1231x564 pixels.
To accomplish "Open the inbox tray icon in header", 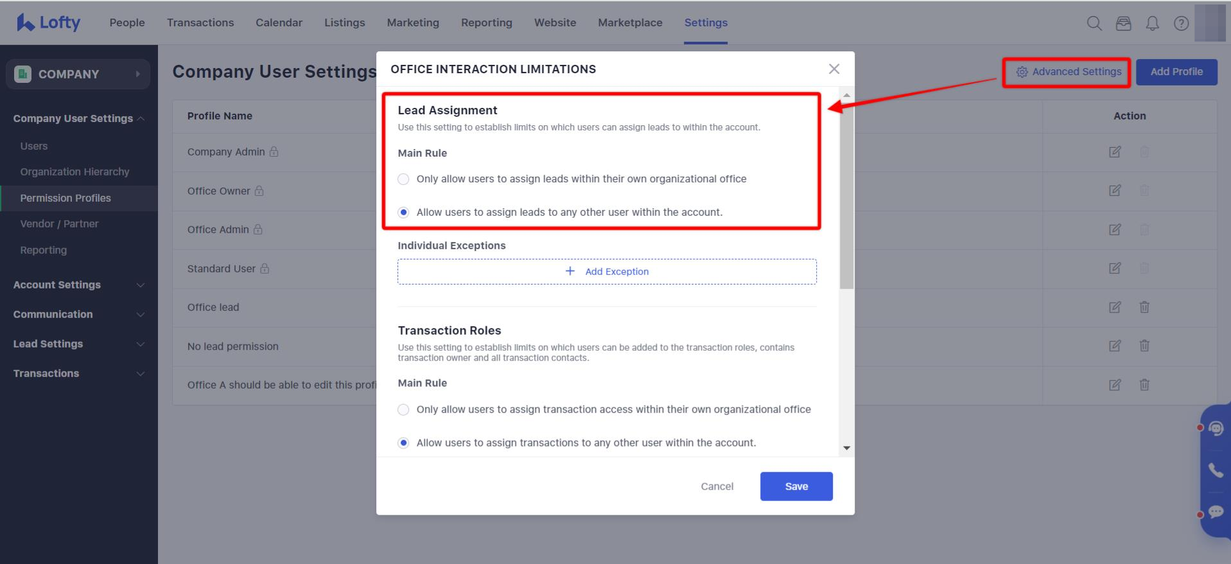I will click(x=1123, y=24).
